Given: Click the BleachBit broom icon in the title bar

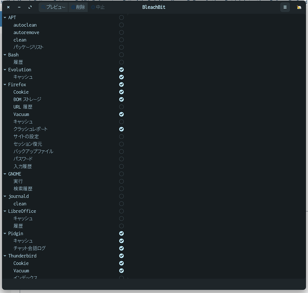Looking at the screenshot, I should [299, 7].
